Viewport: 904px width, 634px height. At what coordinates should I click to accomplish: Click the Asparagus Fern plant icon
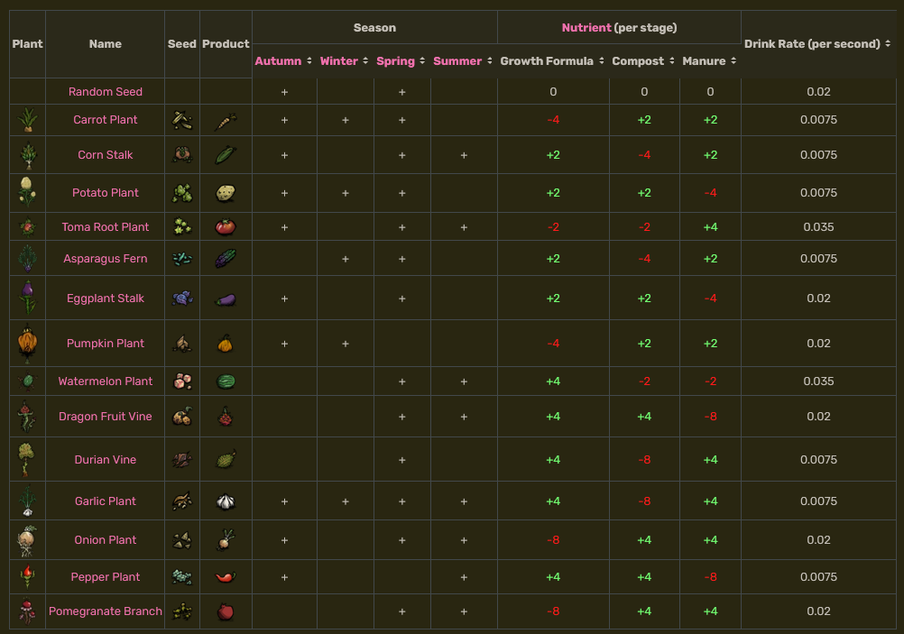(27, 259)
